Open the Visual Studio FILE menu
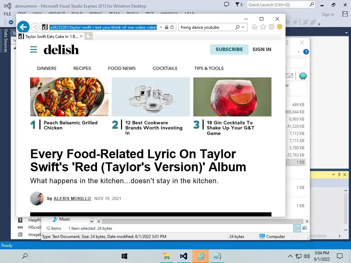Screen dimensions: 351x263 tap(8, 14)
